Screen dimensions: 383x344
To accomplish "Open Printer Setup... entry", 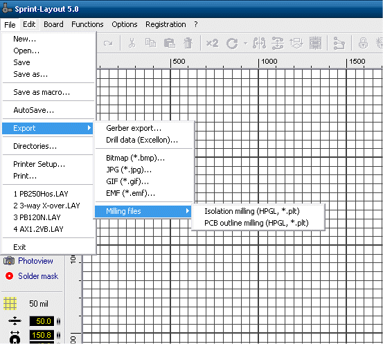I will coord(48,164).
